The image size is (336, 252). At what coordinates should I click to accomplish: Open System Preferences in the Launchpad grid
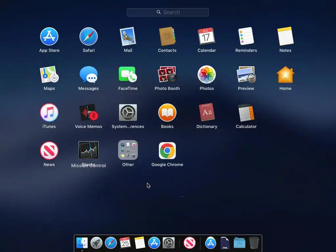coord(128,113)
